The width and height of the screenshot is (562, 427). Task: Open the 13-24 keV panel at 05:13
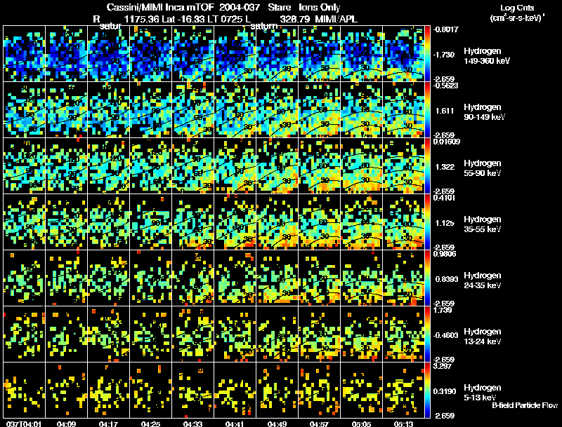tap(403, 334)
